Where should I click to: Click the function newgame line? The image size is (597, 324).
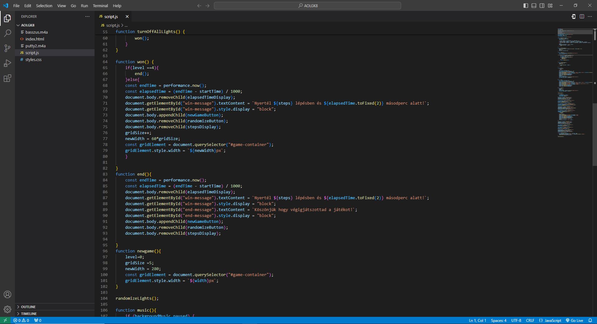[x=138, y=251]
